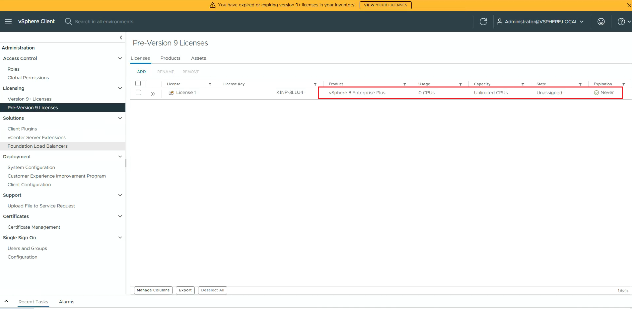This screenshot has height=309, width=632.
Task: Click the user account icon
Action: [x=499, y=22]
